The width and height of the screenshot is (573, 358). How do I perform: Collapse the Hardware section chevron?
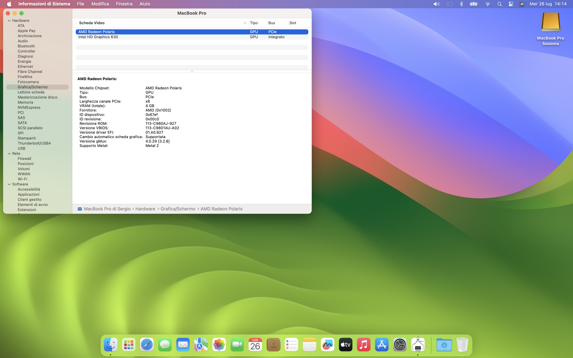[9, 21]
